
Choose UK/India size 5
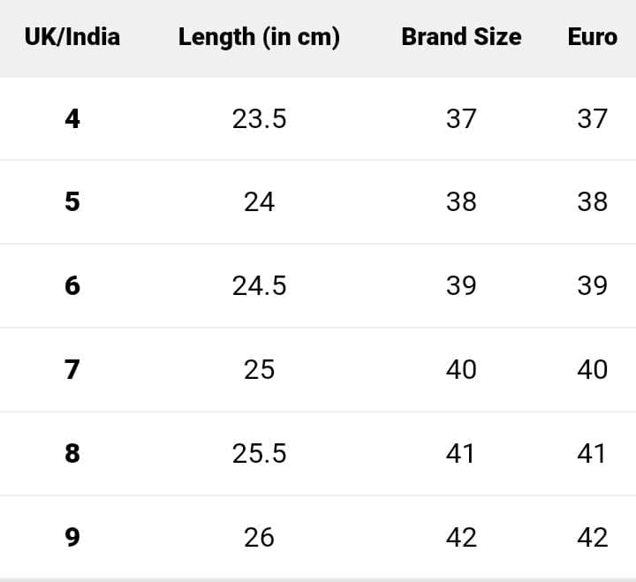[72, 202]
